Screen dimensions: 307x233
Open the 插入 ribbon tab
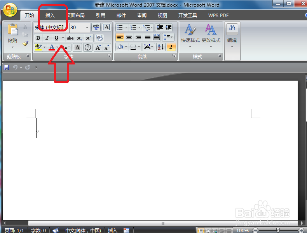[x=50, y=15]
